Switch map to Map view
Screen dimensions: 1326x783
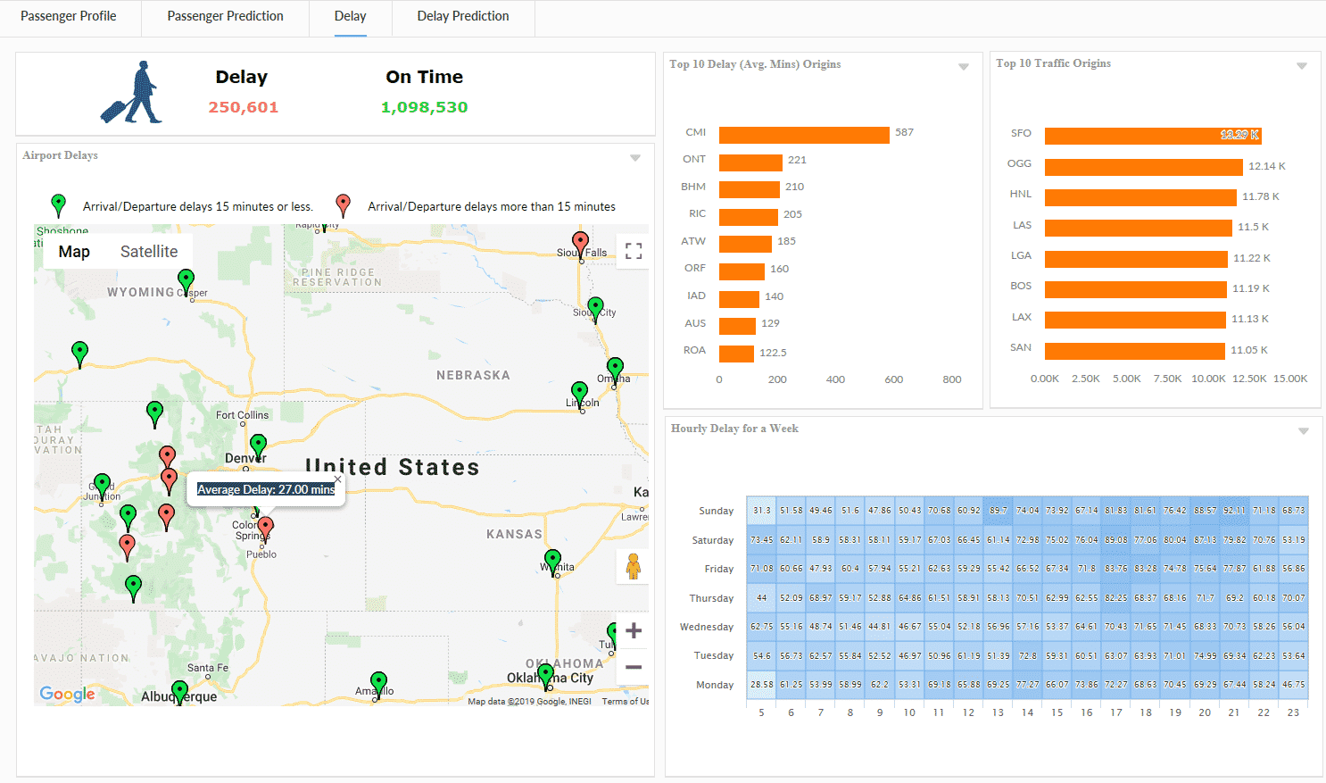pos(74,252)
